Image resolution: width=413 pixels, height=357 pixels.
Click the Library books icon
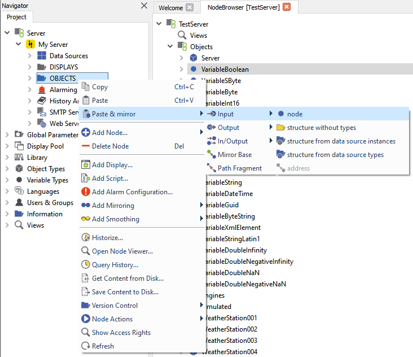[19, 158]
